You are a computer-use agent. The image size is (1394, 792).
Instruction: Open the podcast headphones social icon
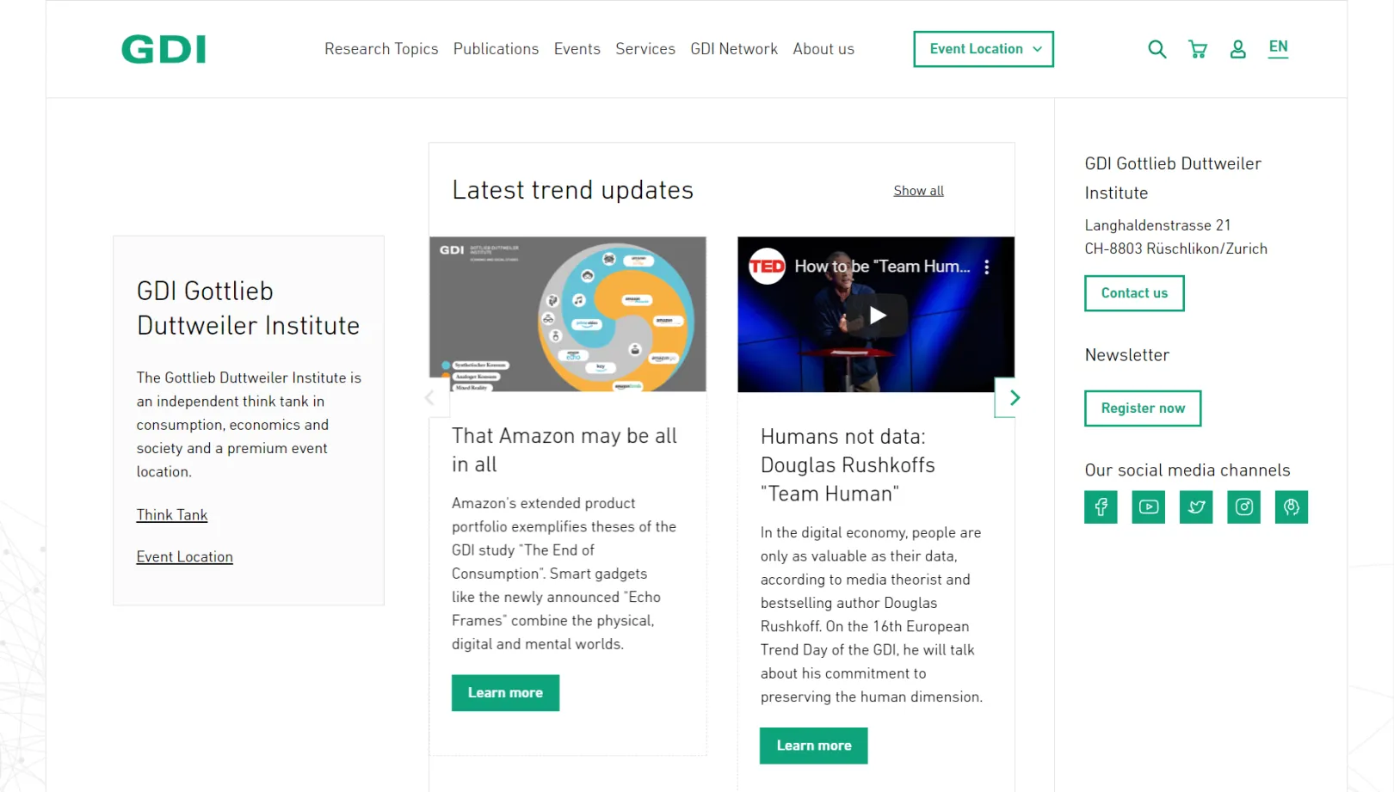click(x=1292, y=507)
